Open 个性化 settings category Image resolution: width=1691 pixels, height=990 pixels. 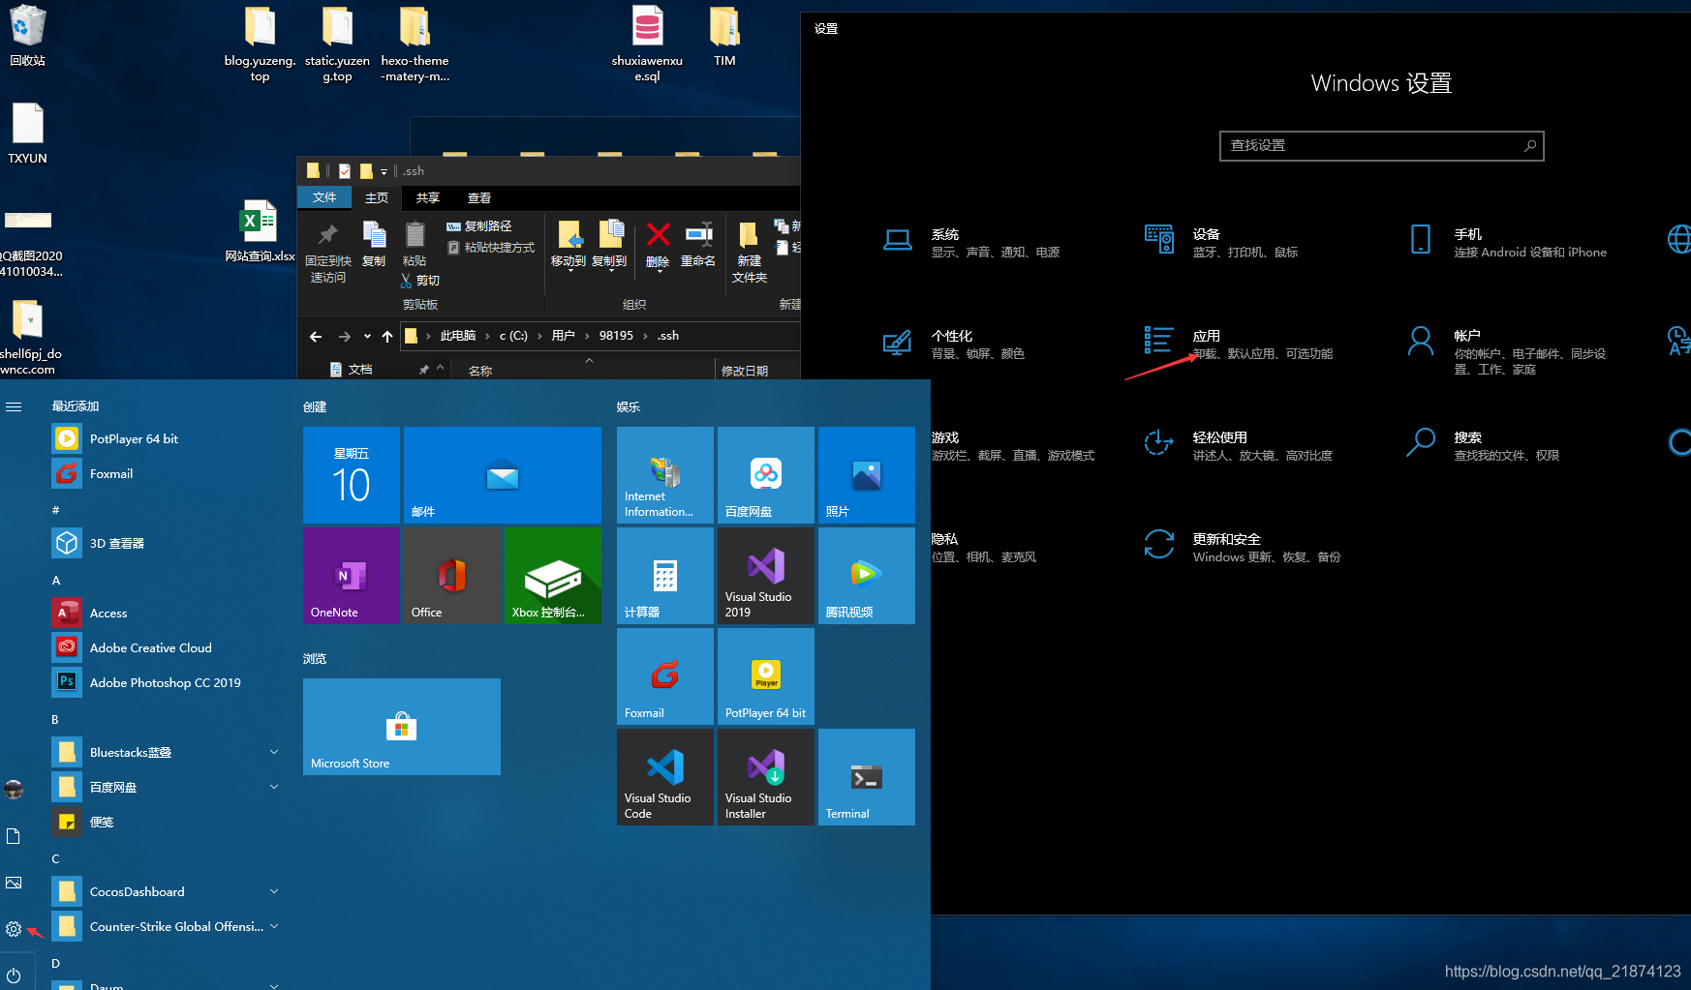click(954, 344)
